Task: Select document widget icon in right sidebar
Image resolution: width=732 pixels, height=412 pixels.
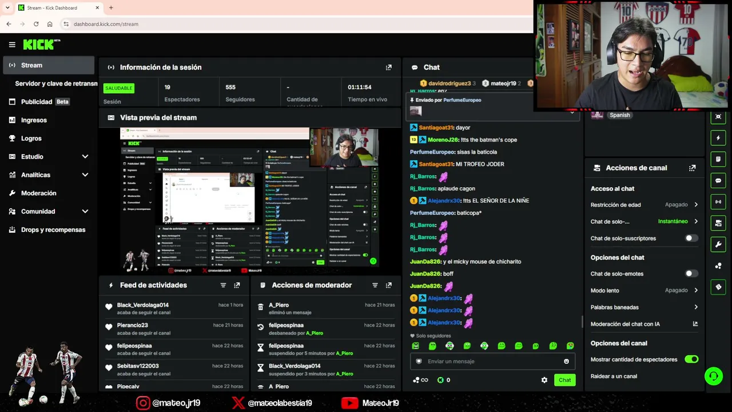Action: click(718, 159)
